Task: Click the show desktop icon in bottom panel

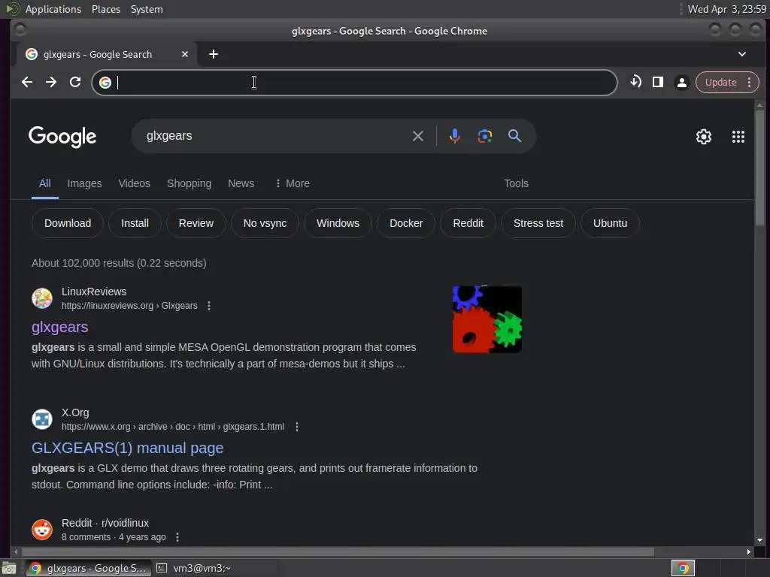Action: point(9,568)
